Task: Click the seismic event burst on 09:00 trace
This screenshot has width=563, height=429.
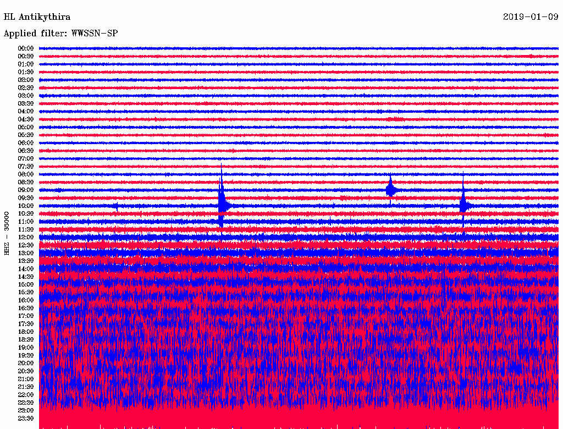Action: (x=391, y=189)
